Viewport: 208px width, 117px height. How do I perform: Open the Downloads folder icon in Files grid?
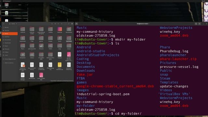click(x=23, y=38)
